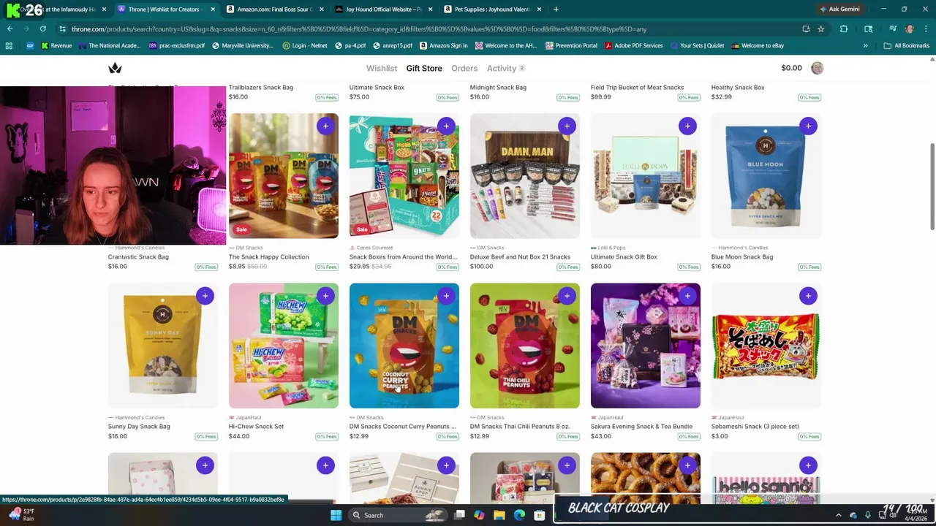Open Welcome to eBay bookmark

pyautogui.click(x=757, y=45)
